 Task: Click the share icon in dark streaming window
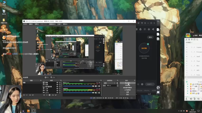153,29
